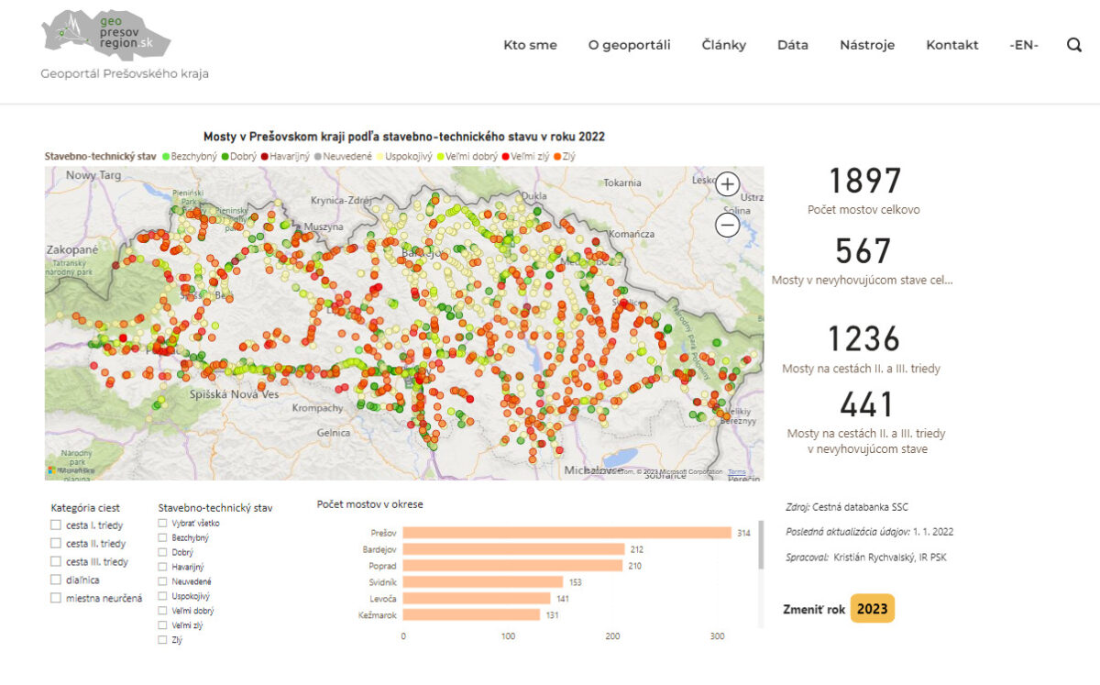Zoom in the map with plus button

pos(728,183)
